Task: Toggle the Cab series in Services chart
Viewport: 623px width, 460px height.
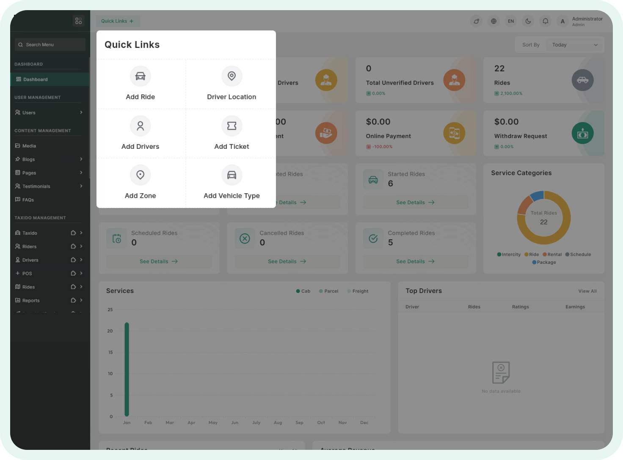Action: (303, 291)
